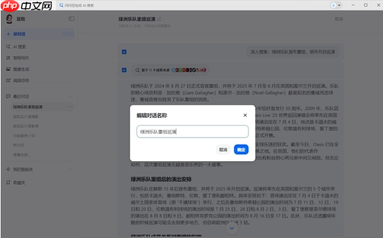Click the conversation name input field

pos(193,132)
